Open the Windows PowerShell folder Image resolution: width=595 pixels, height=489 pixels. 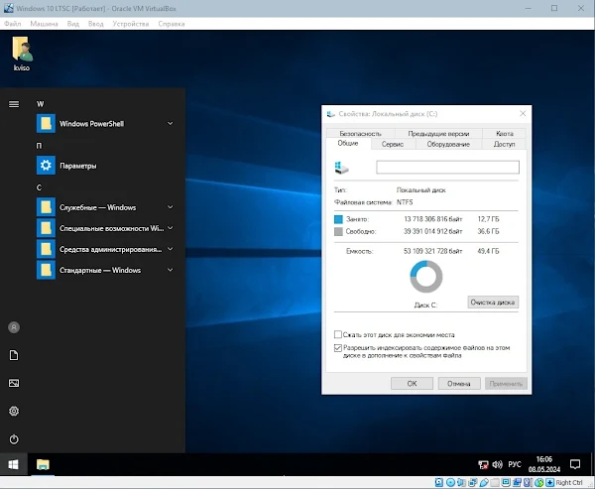click(x=104, y=123)
